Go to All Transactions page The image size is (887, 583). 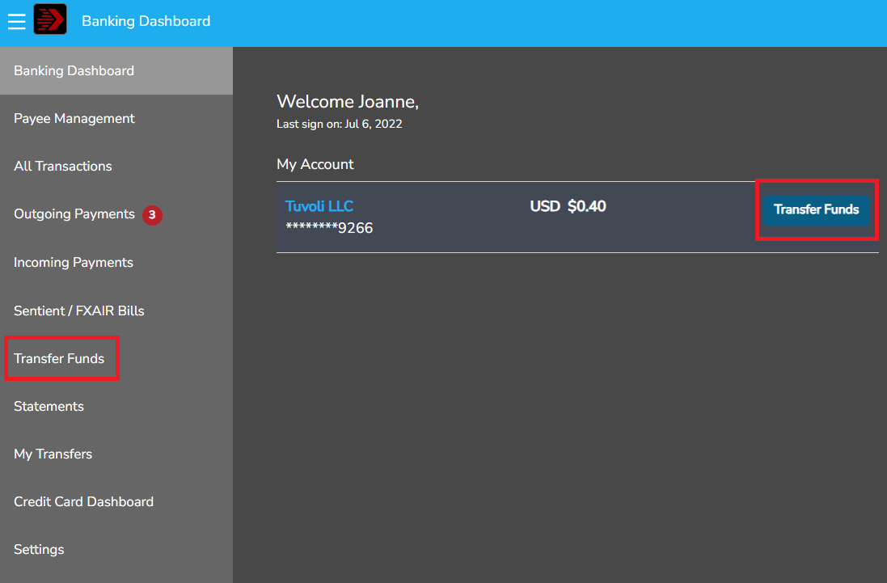[x=63, y=167]
